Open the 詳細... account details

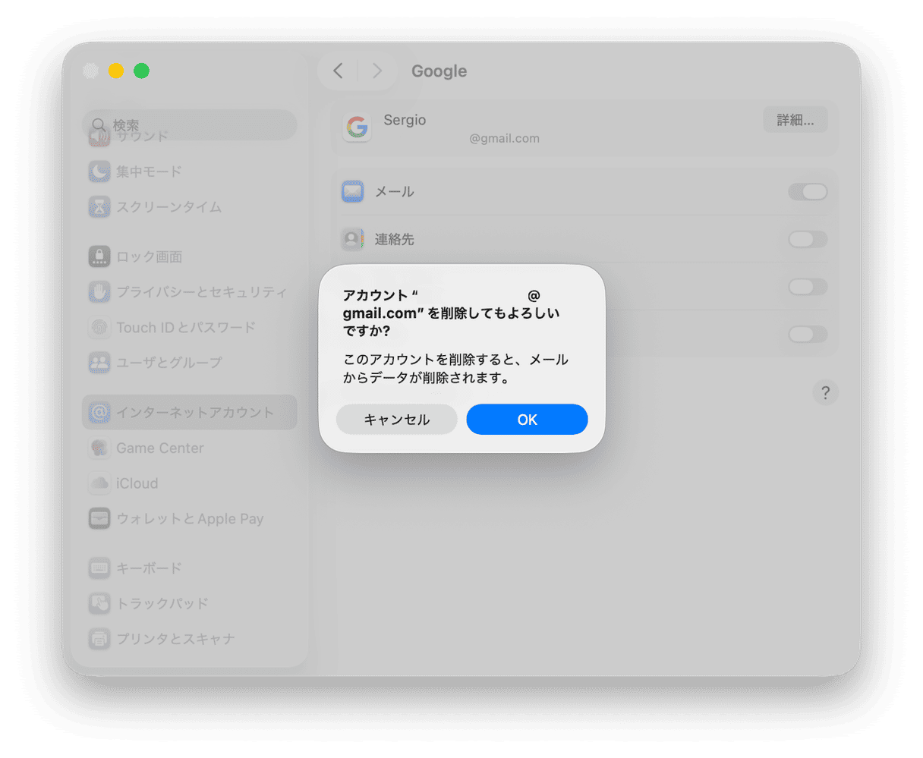pyautogui.click(x=795, y=119)
